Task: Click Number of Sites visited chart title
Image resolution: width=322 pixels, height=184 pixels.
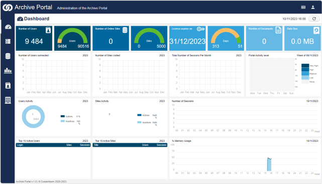Action: (x=108, y=55)
